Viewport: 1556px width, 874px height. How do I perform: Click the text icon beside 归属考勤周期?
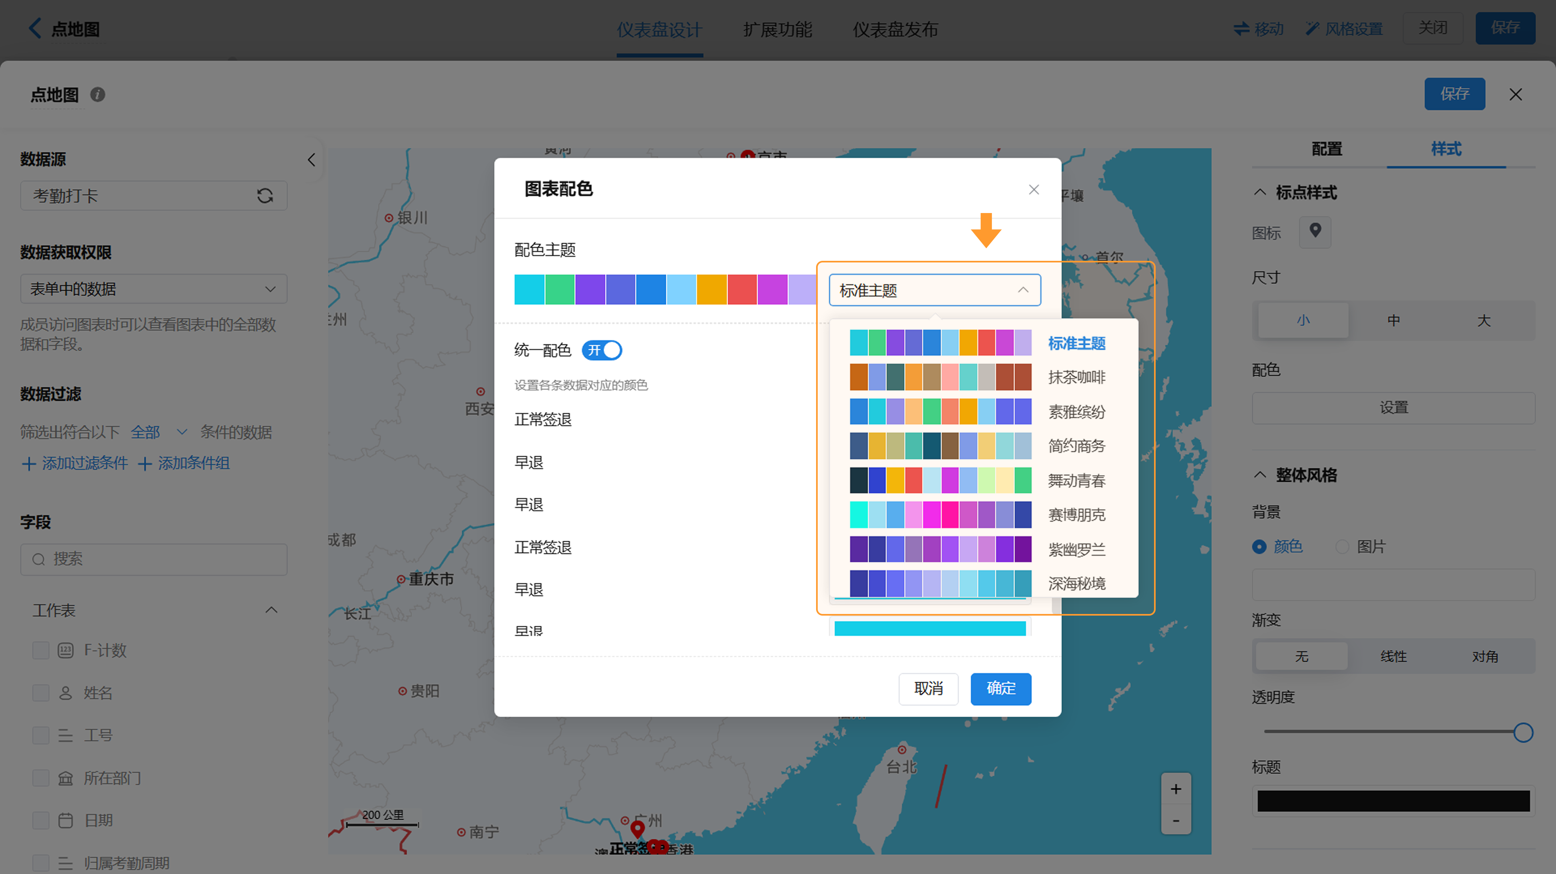pyautogui.click(x=65, y=863)
